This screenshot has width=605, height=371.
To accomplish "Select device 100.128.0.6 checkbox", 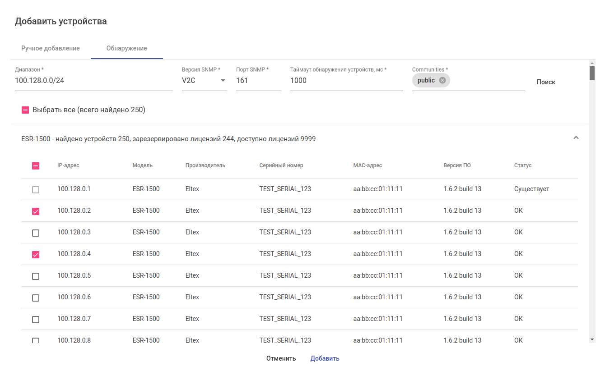I will point(36,298).
